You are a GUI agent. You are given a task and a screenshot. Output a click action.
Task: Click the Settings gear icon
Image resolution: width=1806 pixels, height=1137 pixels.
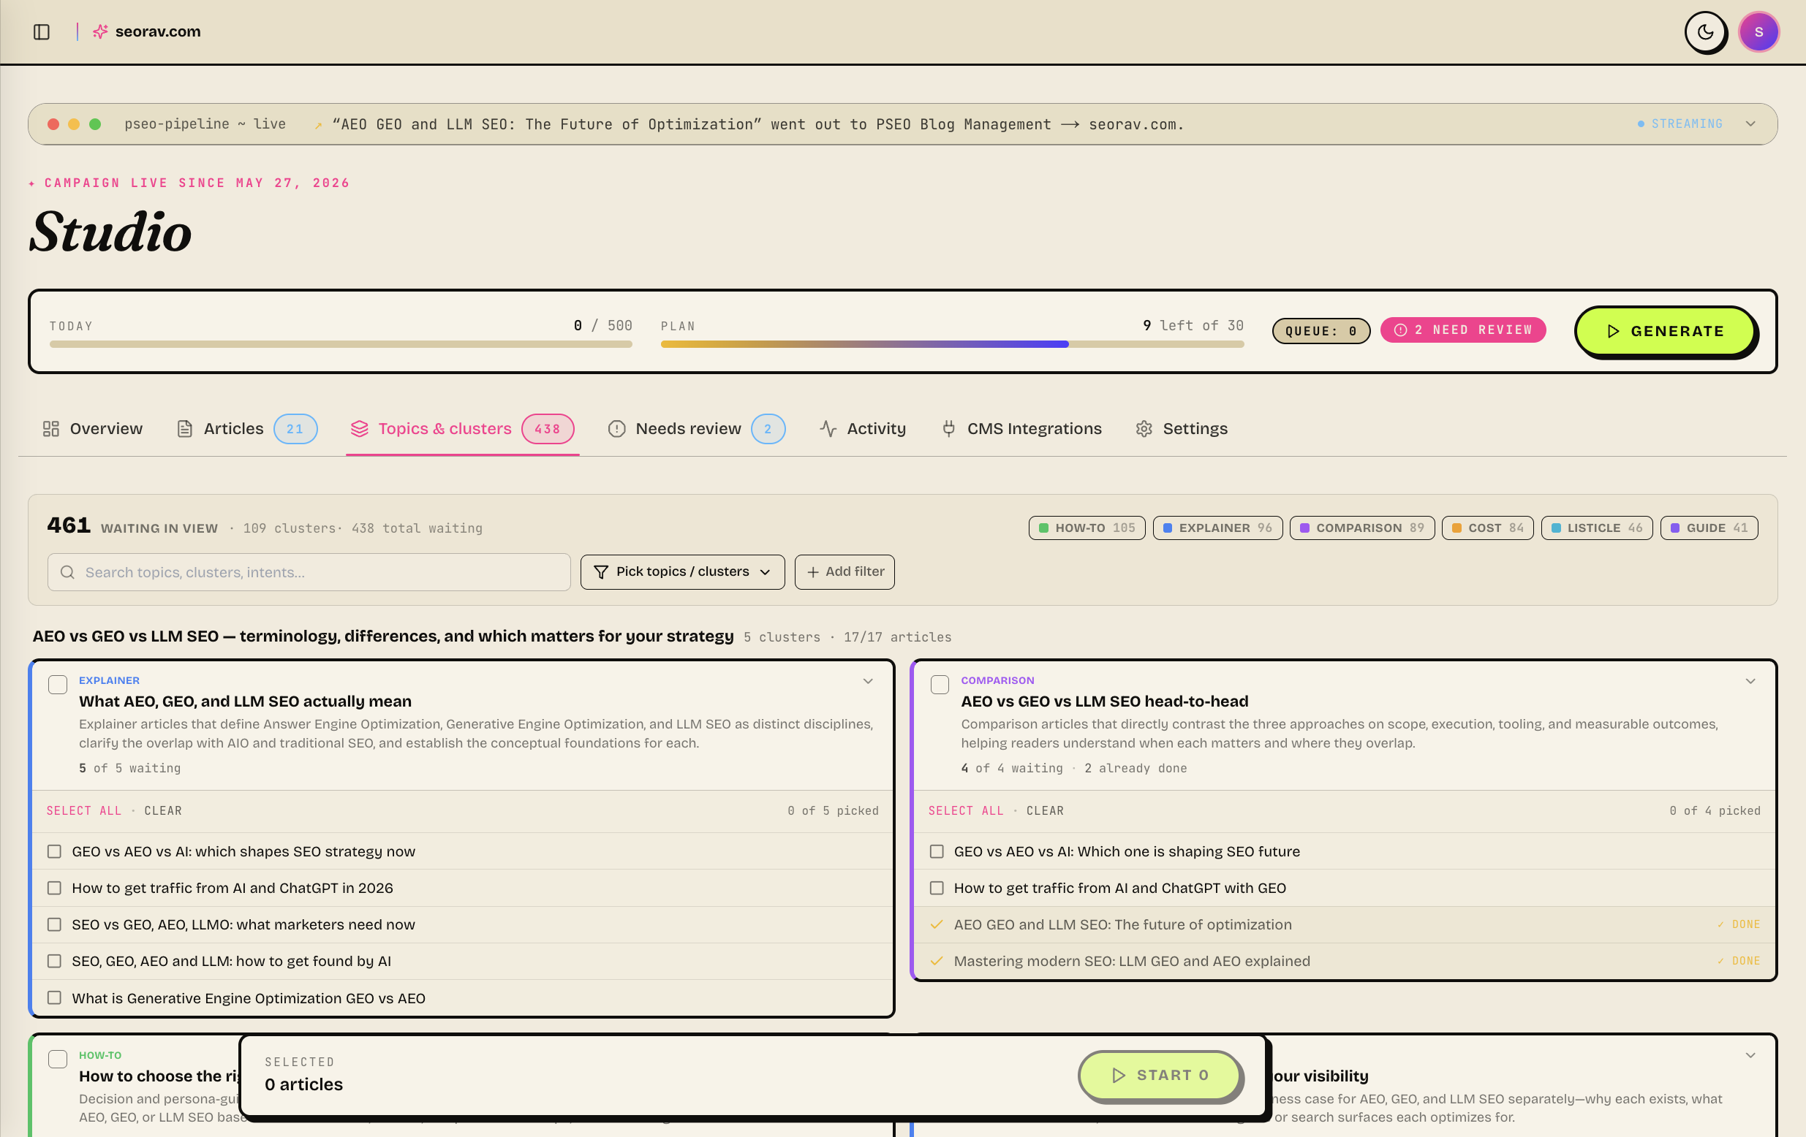(x=1144, y=429)
